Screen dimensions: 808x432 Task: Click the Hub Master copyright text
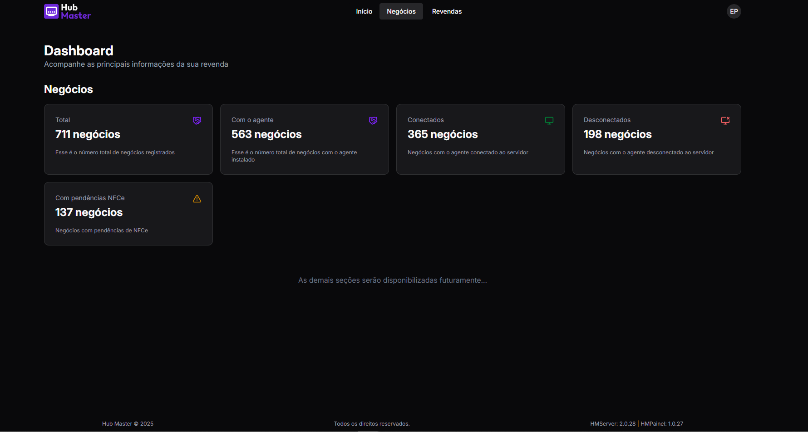pyautogui.click(x=128, y=423)
